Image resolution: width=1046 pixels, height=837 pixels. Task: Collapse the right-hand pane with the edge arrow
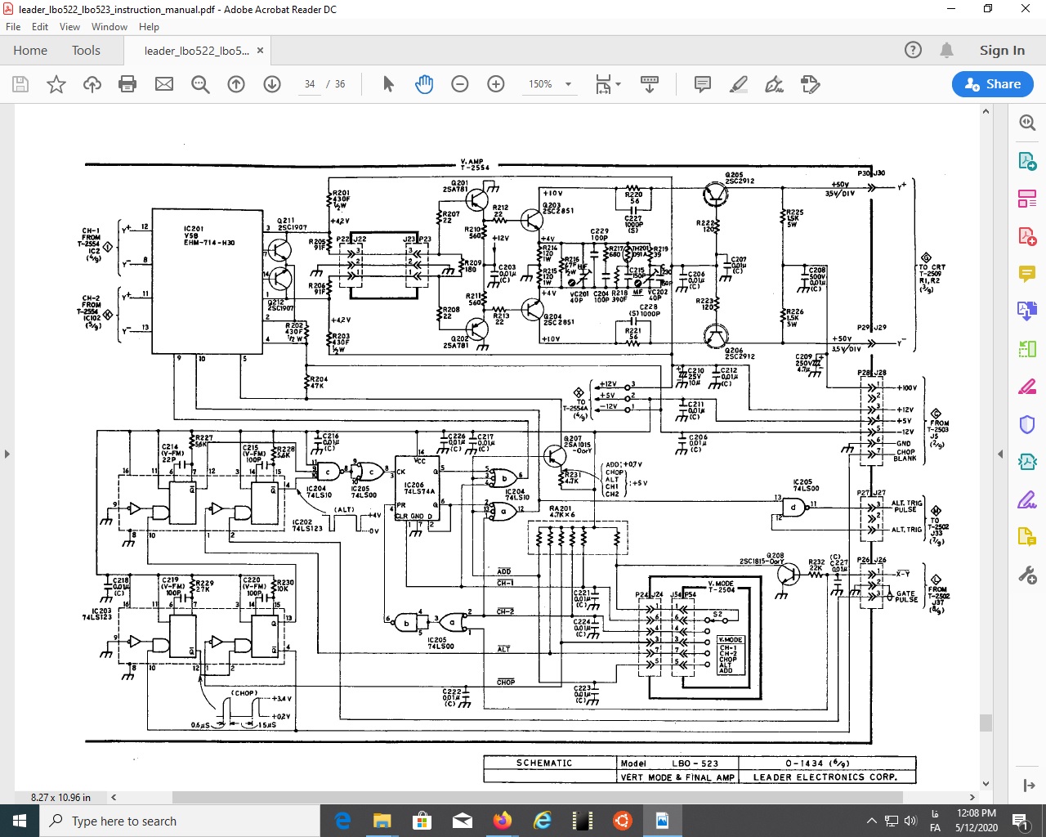[1000, 454]
